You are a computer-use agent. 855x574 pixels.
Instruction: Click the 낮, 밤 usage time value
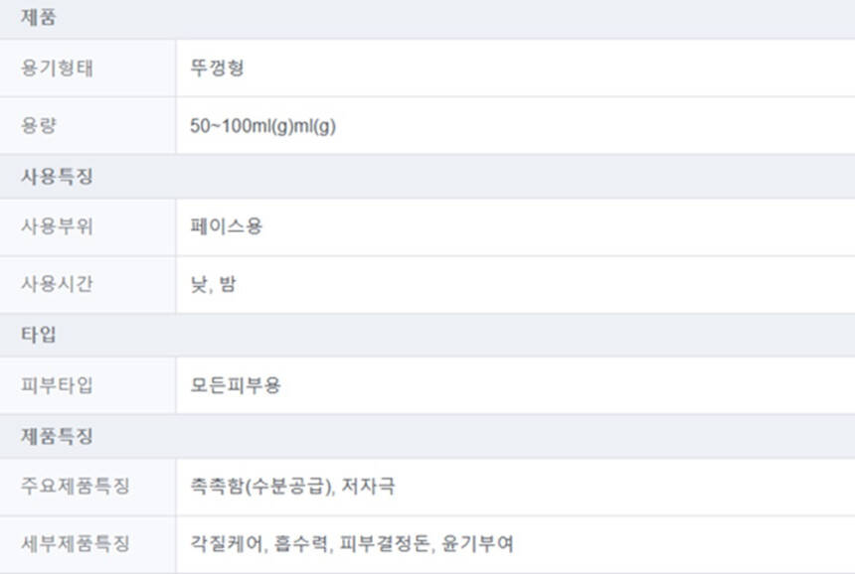213,285
